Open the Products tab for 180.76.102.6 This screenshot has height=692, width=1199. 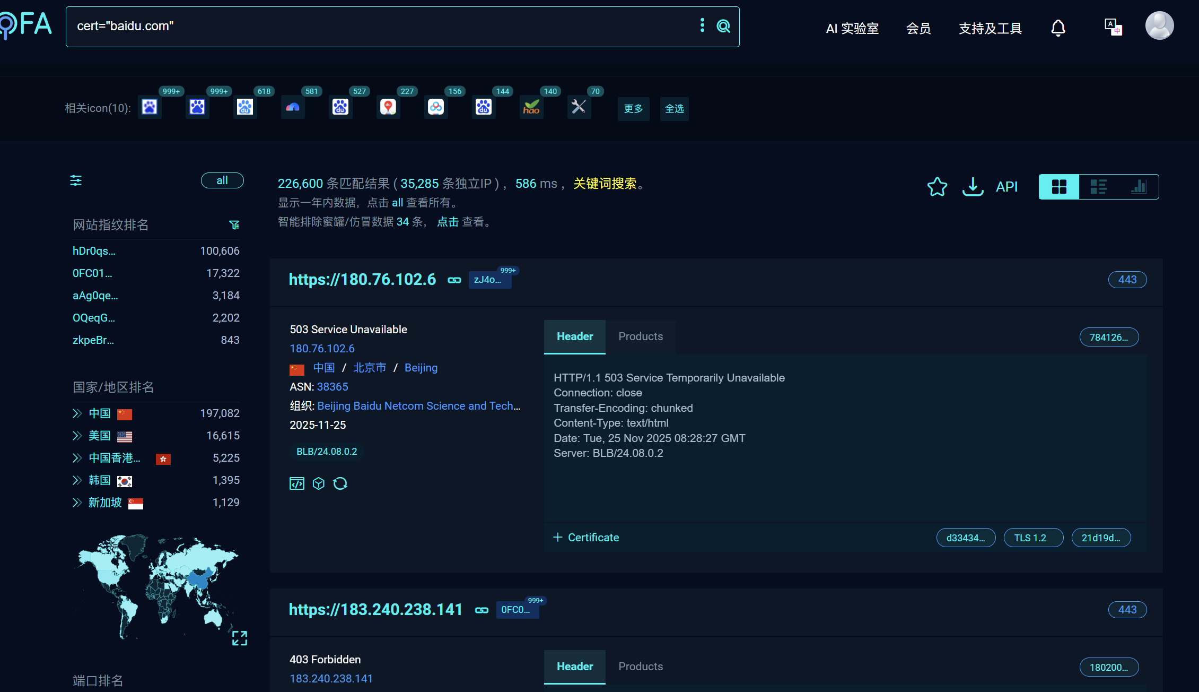point(640,336)
